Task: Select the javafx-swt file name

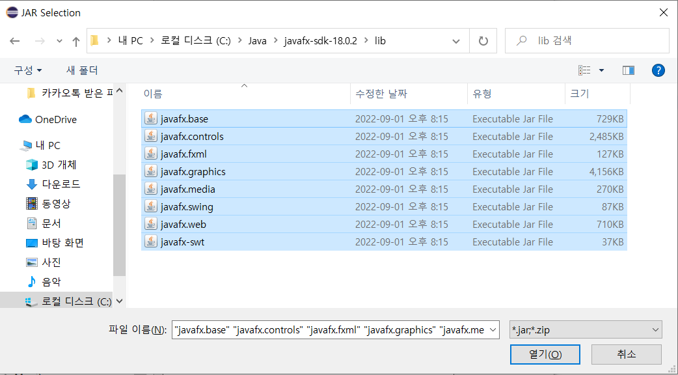Action: point(182,242)
